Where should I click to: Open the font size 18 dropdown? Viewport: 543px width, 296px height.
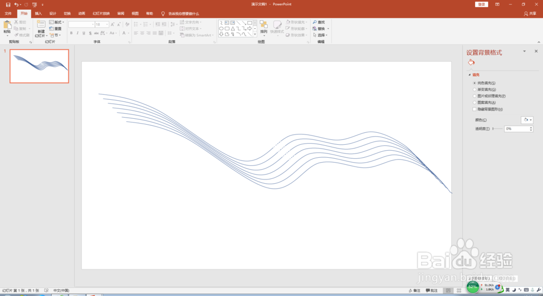click(x=107, y=24)
